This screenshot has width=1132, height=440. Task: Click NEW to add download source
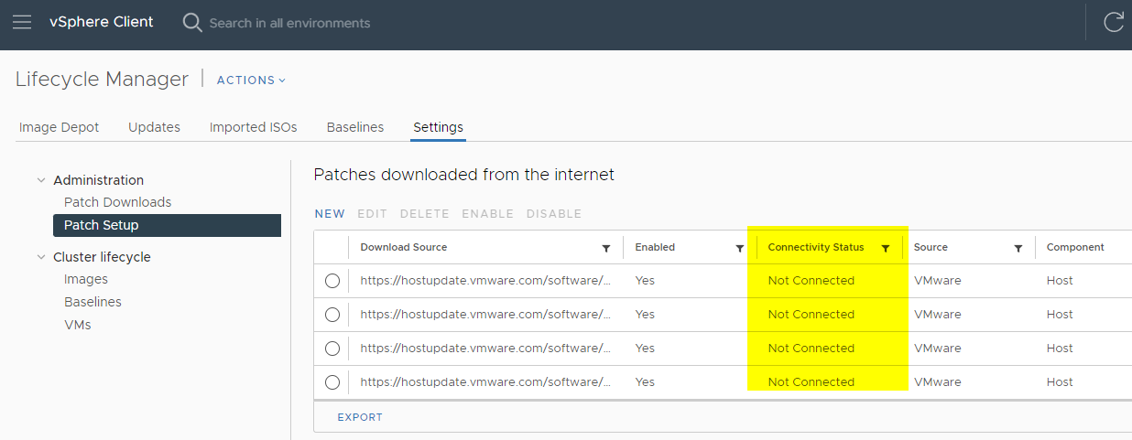click(x=330, y=214)
